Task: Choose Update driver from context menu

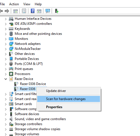Action: click(x=69, y=91)
